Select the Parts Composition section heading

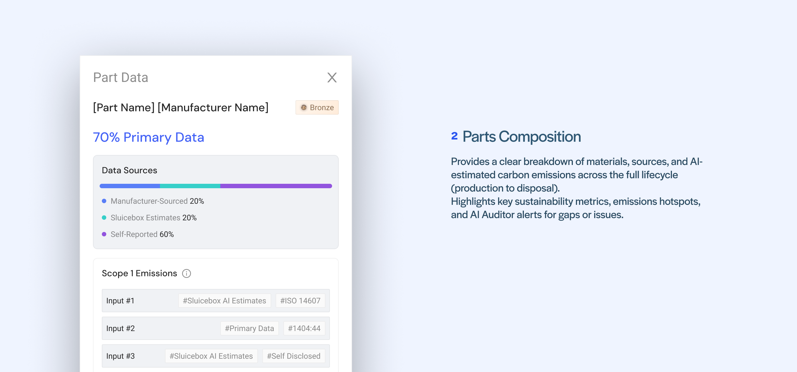click(x=521, y=136)
